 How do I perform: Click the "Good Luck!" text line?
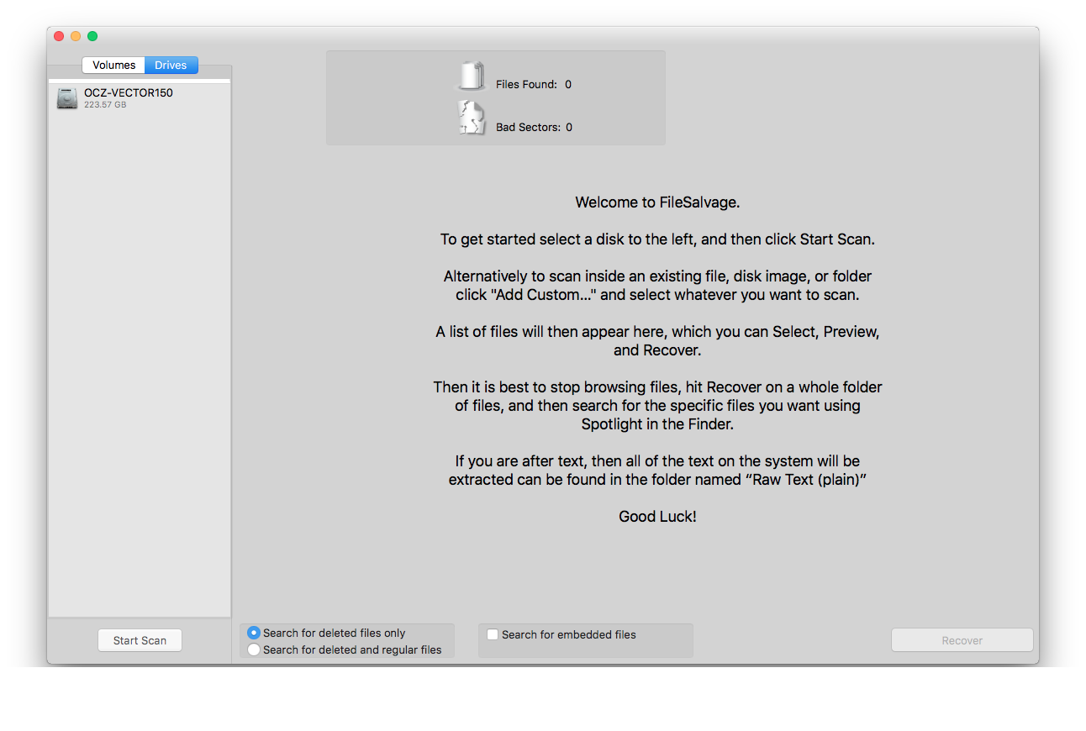tap(657, 517)
